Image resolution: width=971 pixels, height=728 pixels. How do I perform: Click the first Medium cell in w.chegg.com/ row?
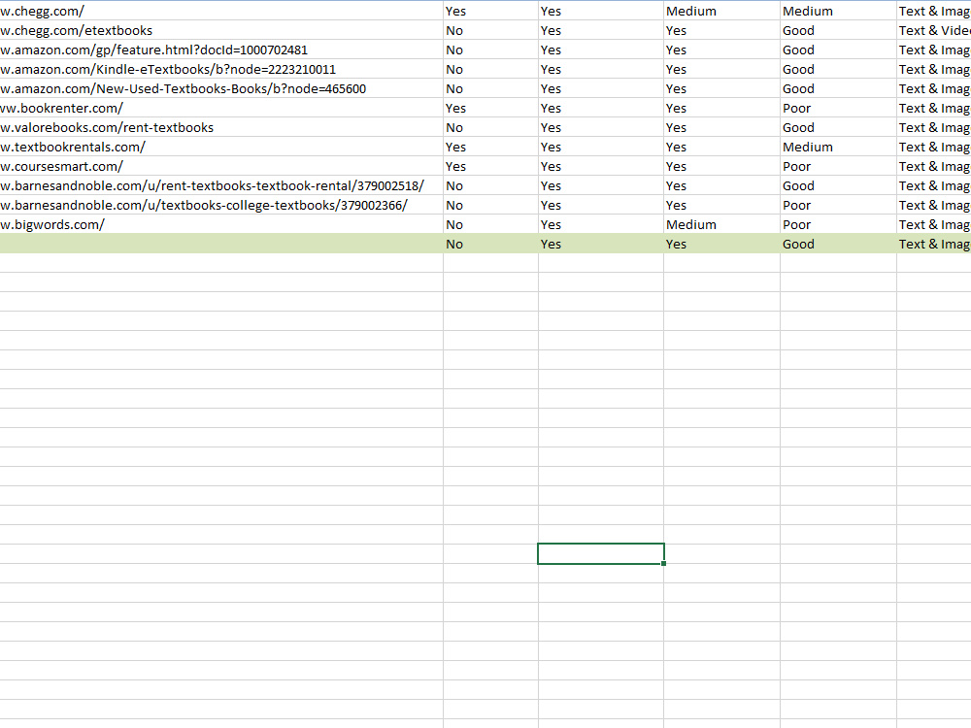point(721,11)
